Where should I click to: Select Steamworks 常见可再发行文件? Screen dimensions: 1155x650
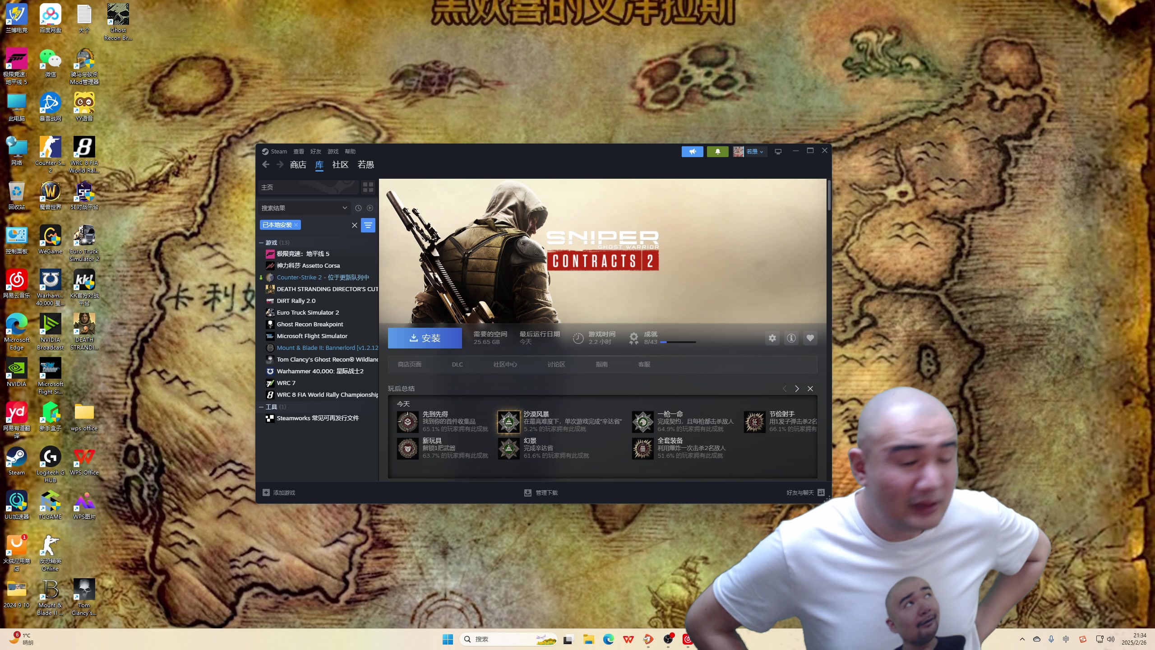pos(319,418)
